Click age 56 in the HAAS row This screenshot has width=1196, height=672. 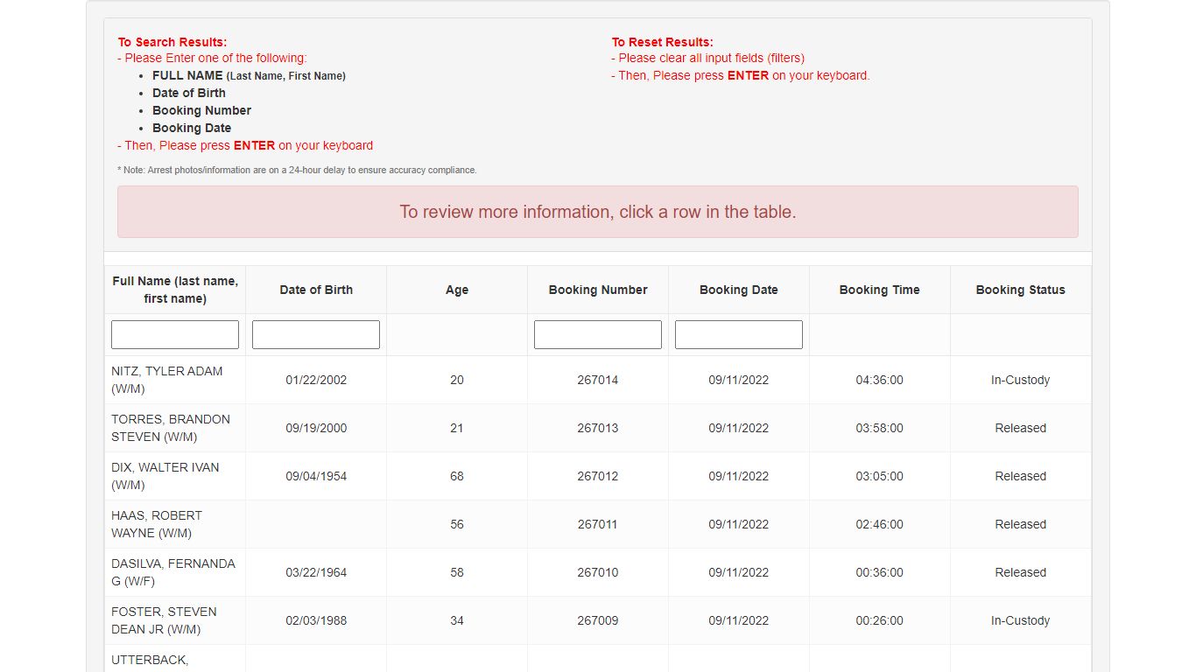coord(457,524)
